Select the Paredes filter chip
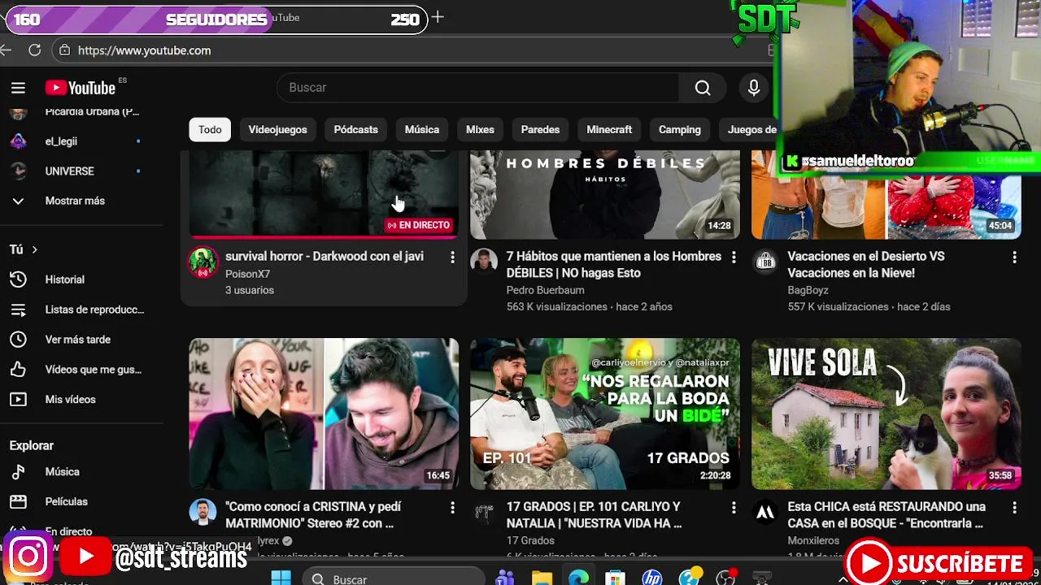Viewport: 1041px width, 585px height. [x=540, y=130]
